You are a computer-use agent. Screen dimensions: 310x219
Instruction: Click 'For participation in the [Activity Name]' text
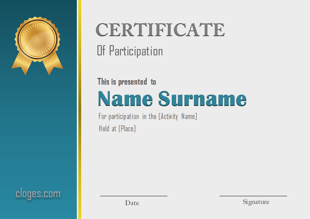[148, 116]
